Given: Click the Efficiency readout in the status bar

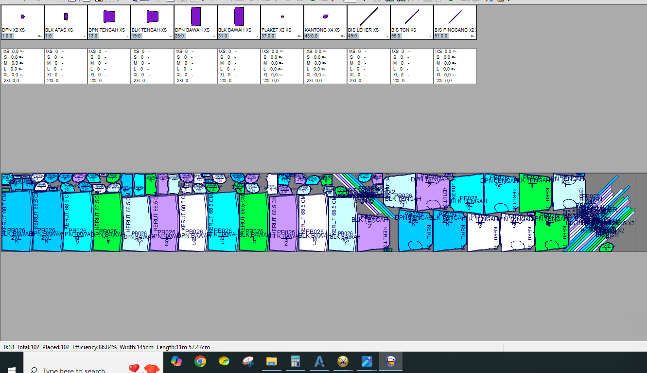Looking at the screenshot, I should (94, 347).
